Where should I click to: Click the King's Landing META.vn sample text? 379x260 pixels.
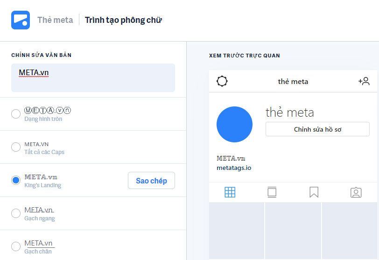point(41,177)
